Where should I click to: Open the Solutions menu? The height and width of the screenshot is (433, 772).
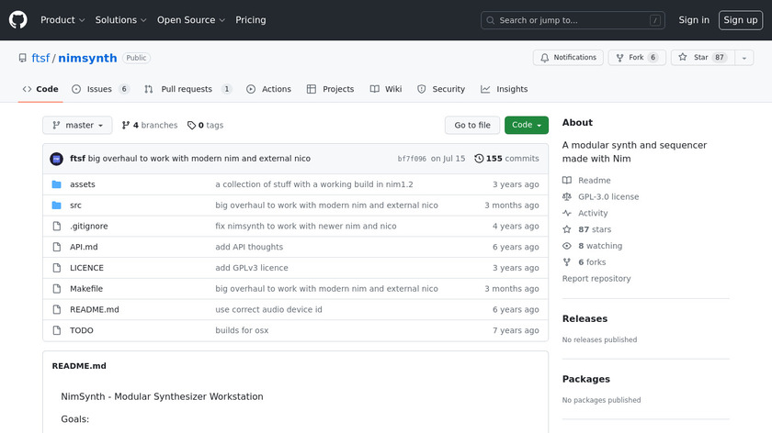point(120,20)
